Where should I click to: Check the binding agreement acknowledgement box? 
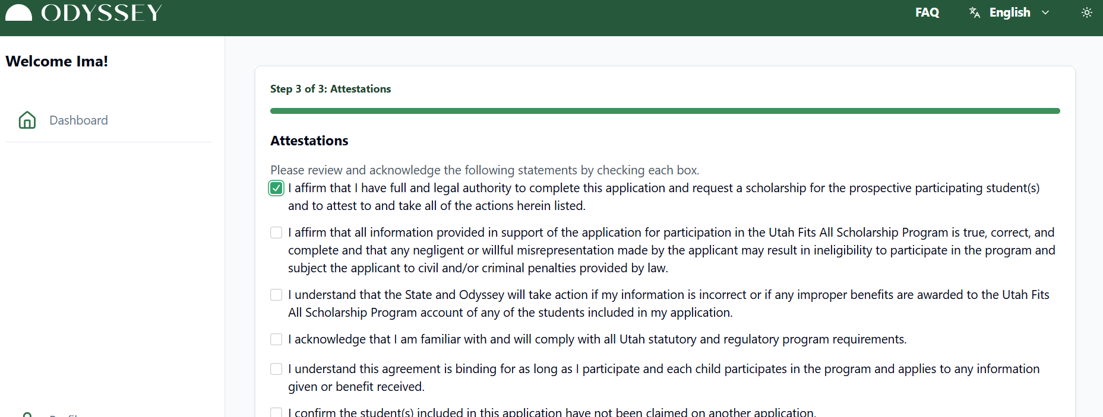pyautogui.click(x=276, y=369)
